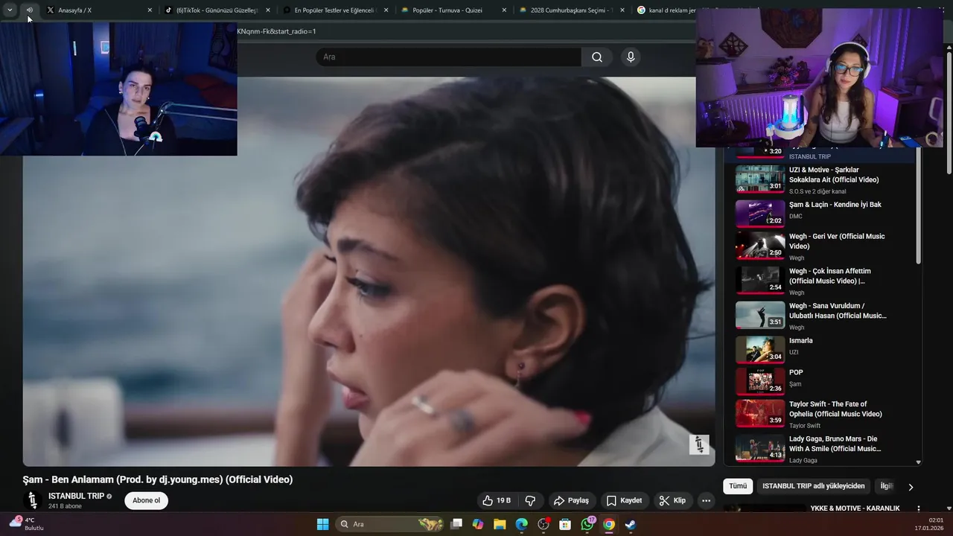953x536 pixels.
Task: Close the TikTok tab
Action: coord(268,10)
